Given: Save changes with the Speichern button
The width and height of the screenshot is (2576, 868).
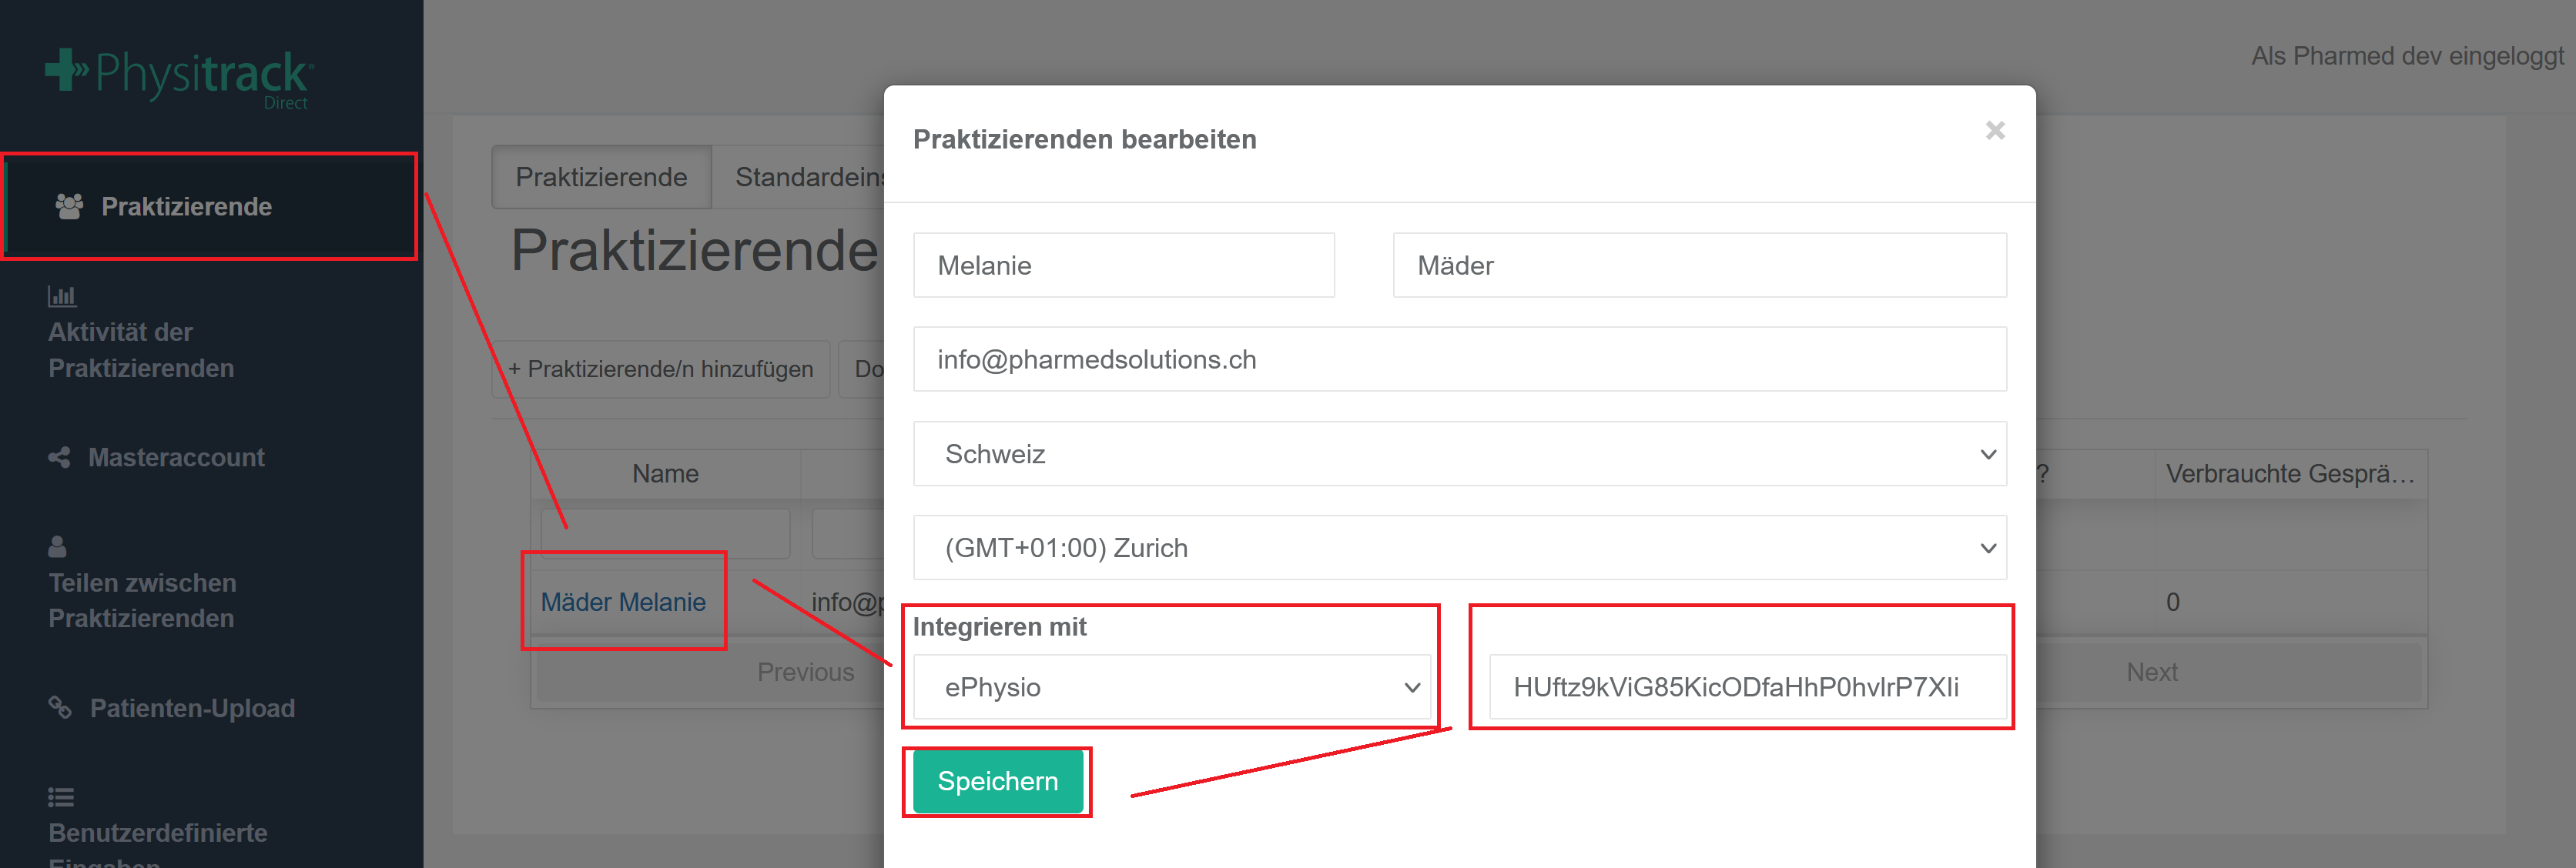Looking at the screenshot, I should (997, 781).
